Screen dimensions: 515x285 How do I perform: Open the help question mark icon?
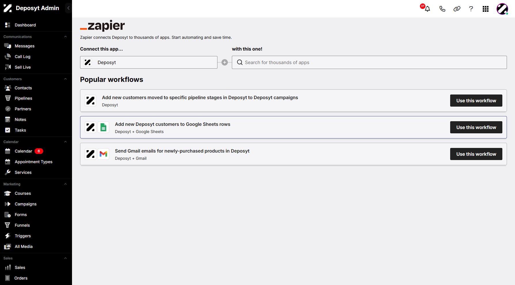[471, 9]
